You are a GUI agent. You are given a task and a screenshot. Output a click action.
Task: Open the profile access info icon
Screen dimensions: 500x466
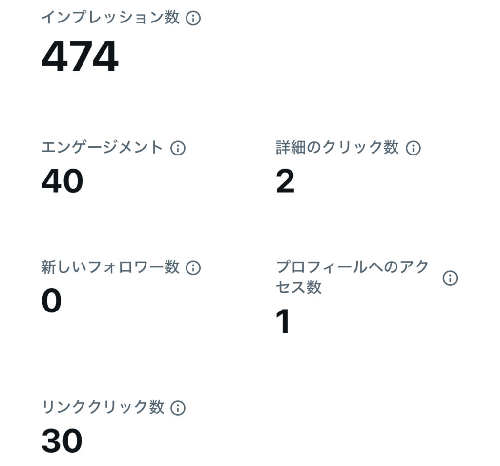[x=450, y=278]
